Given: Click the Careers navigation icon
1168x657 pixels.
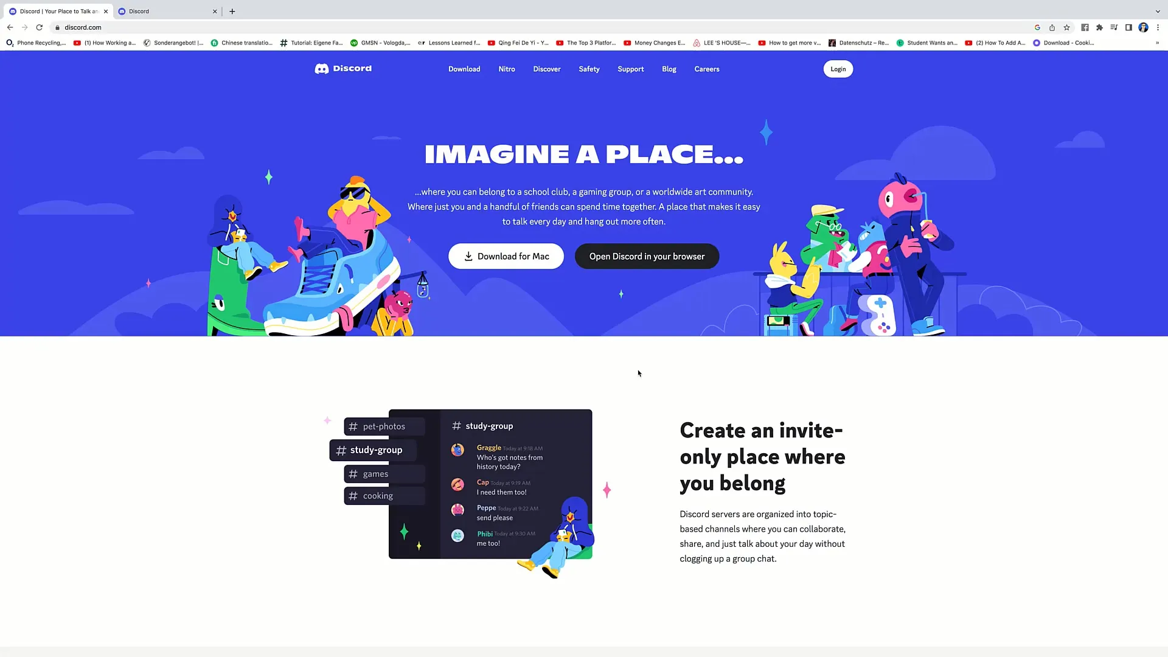Looking at the screenshot, I should [706, 69].
